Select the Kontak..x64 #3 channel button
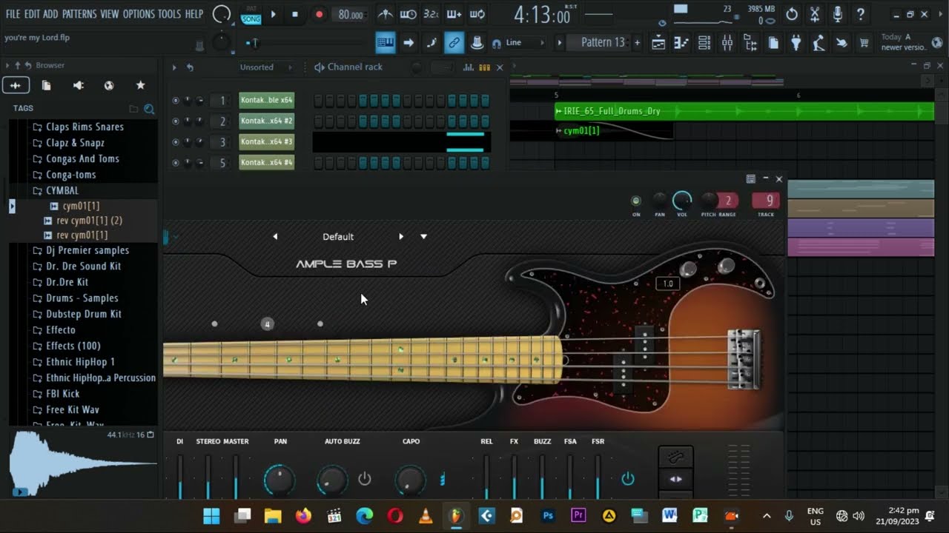 pos(266,141)
